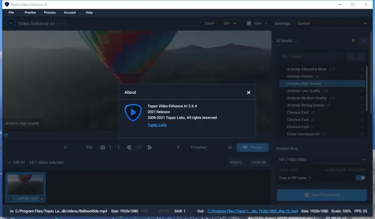Click the AI Model list view icon
Viewport: 375px width, 219px height.
(x=364, y=41)
